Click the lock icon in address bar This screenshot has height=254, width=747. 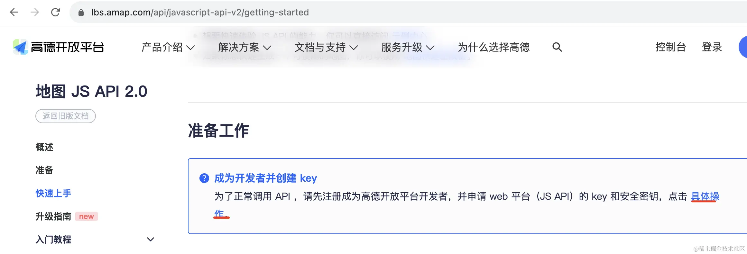coord(81,13)
